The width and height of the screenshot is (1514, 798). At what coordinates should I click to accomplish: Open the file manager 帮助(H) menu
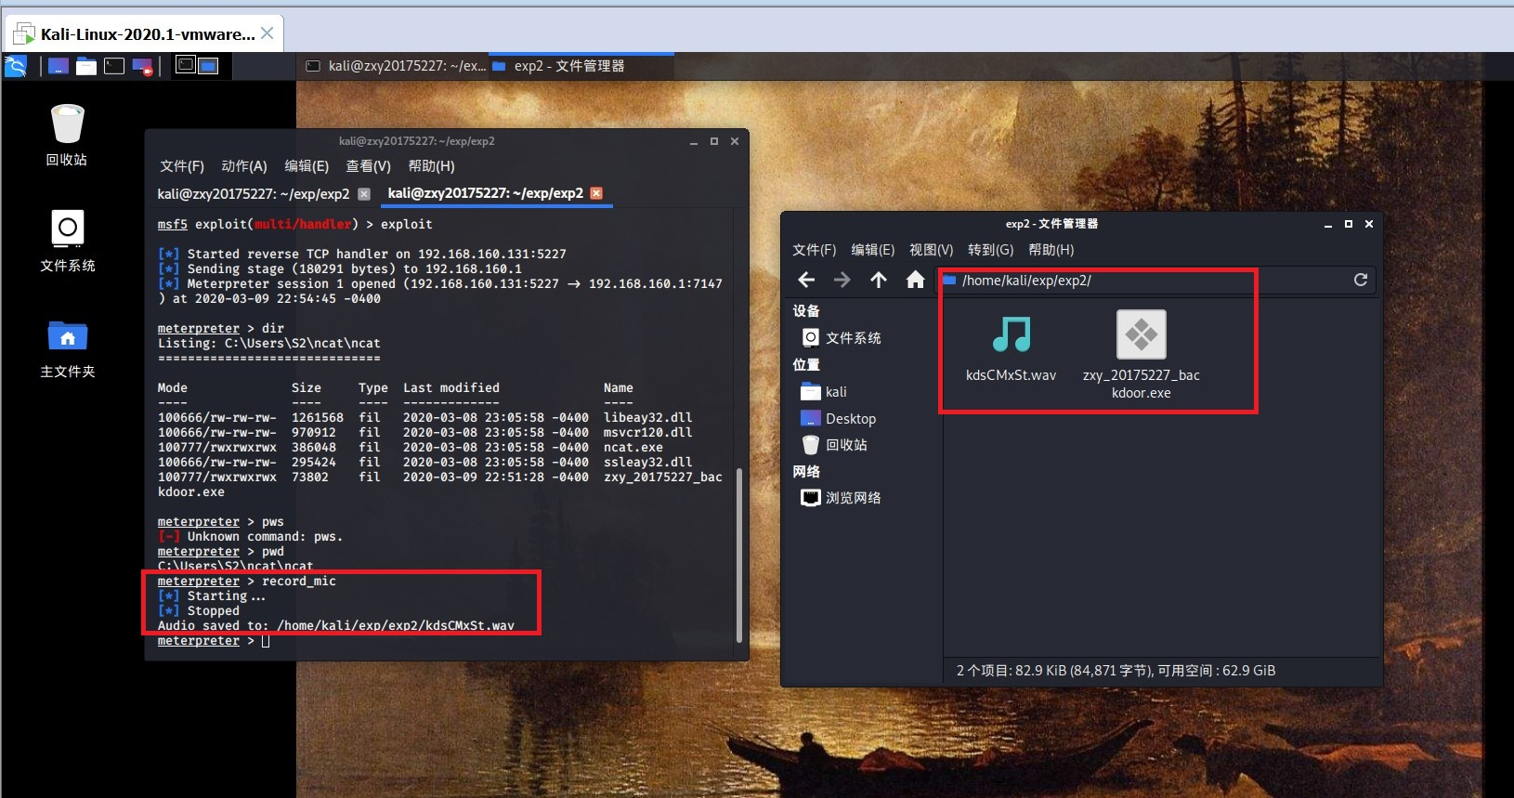[x=1051, y=250]
